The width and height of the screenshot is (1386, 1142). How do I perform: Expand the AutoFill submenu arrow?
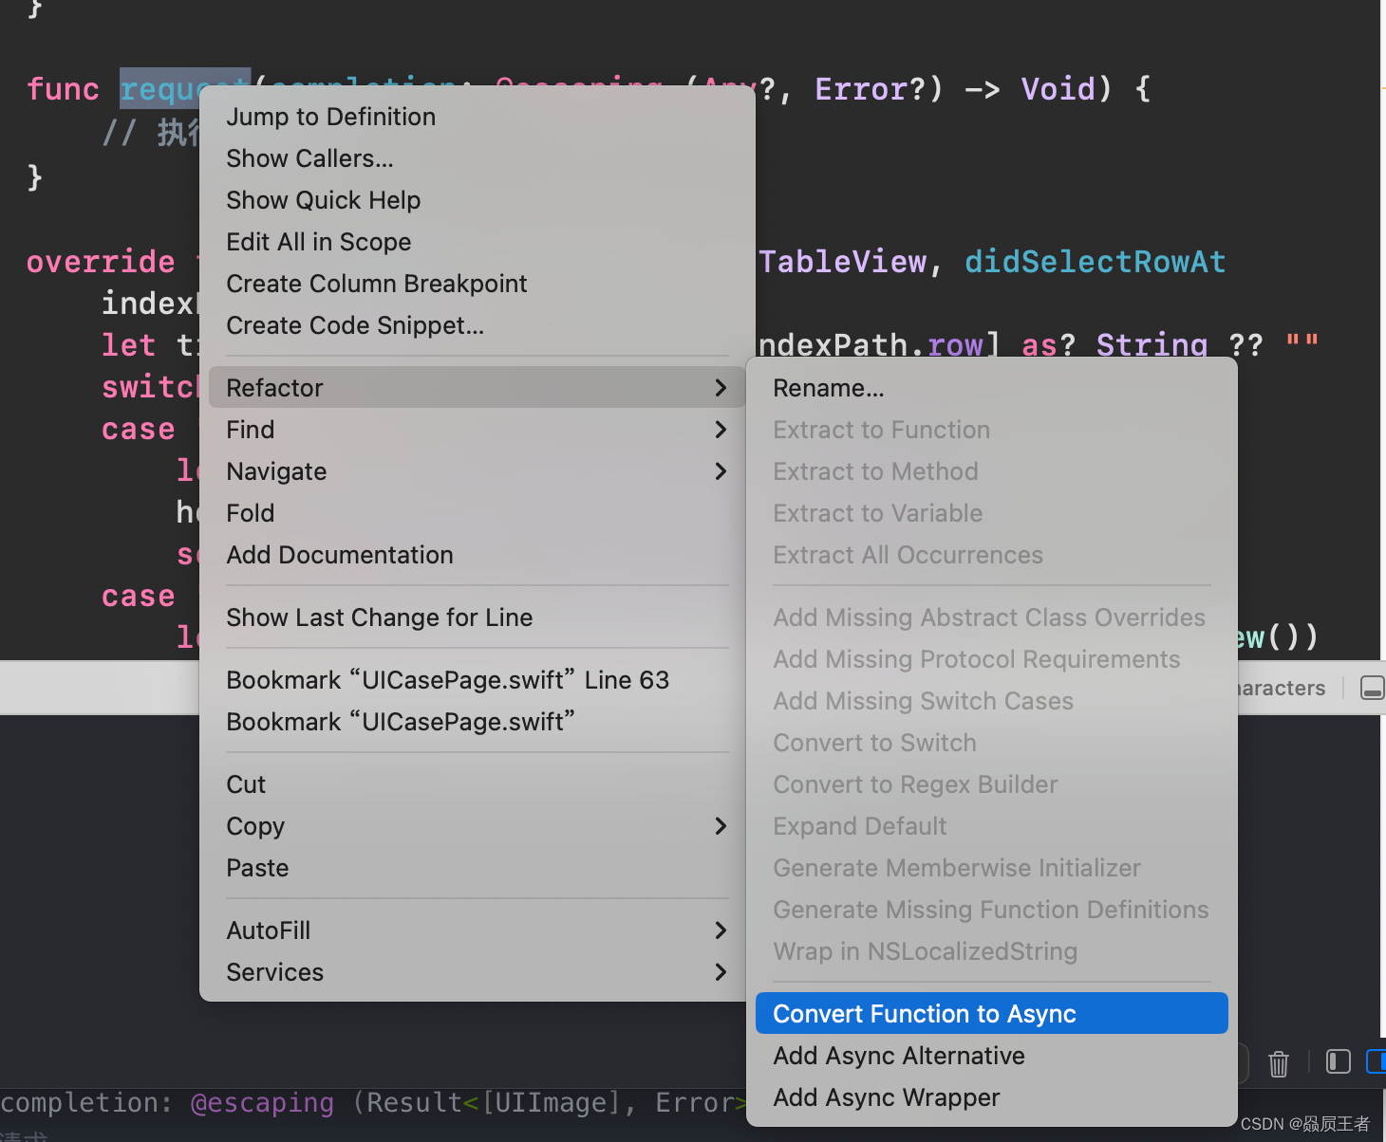721,930
